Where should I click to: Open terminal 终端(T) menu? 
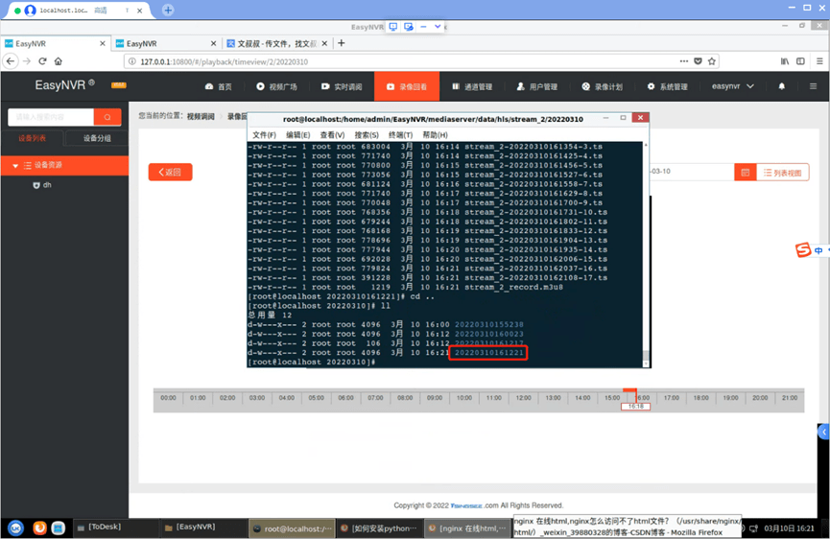point(401,135)
